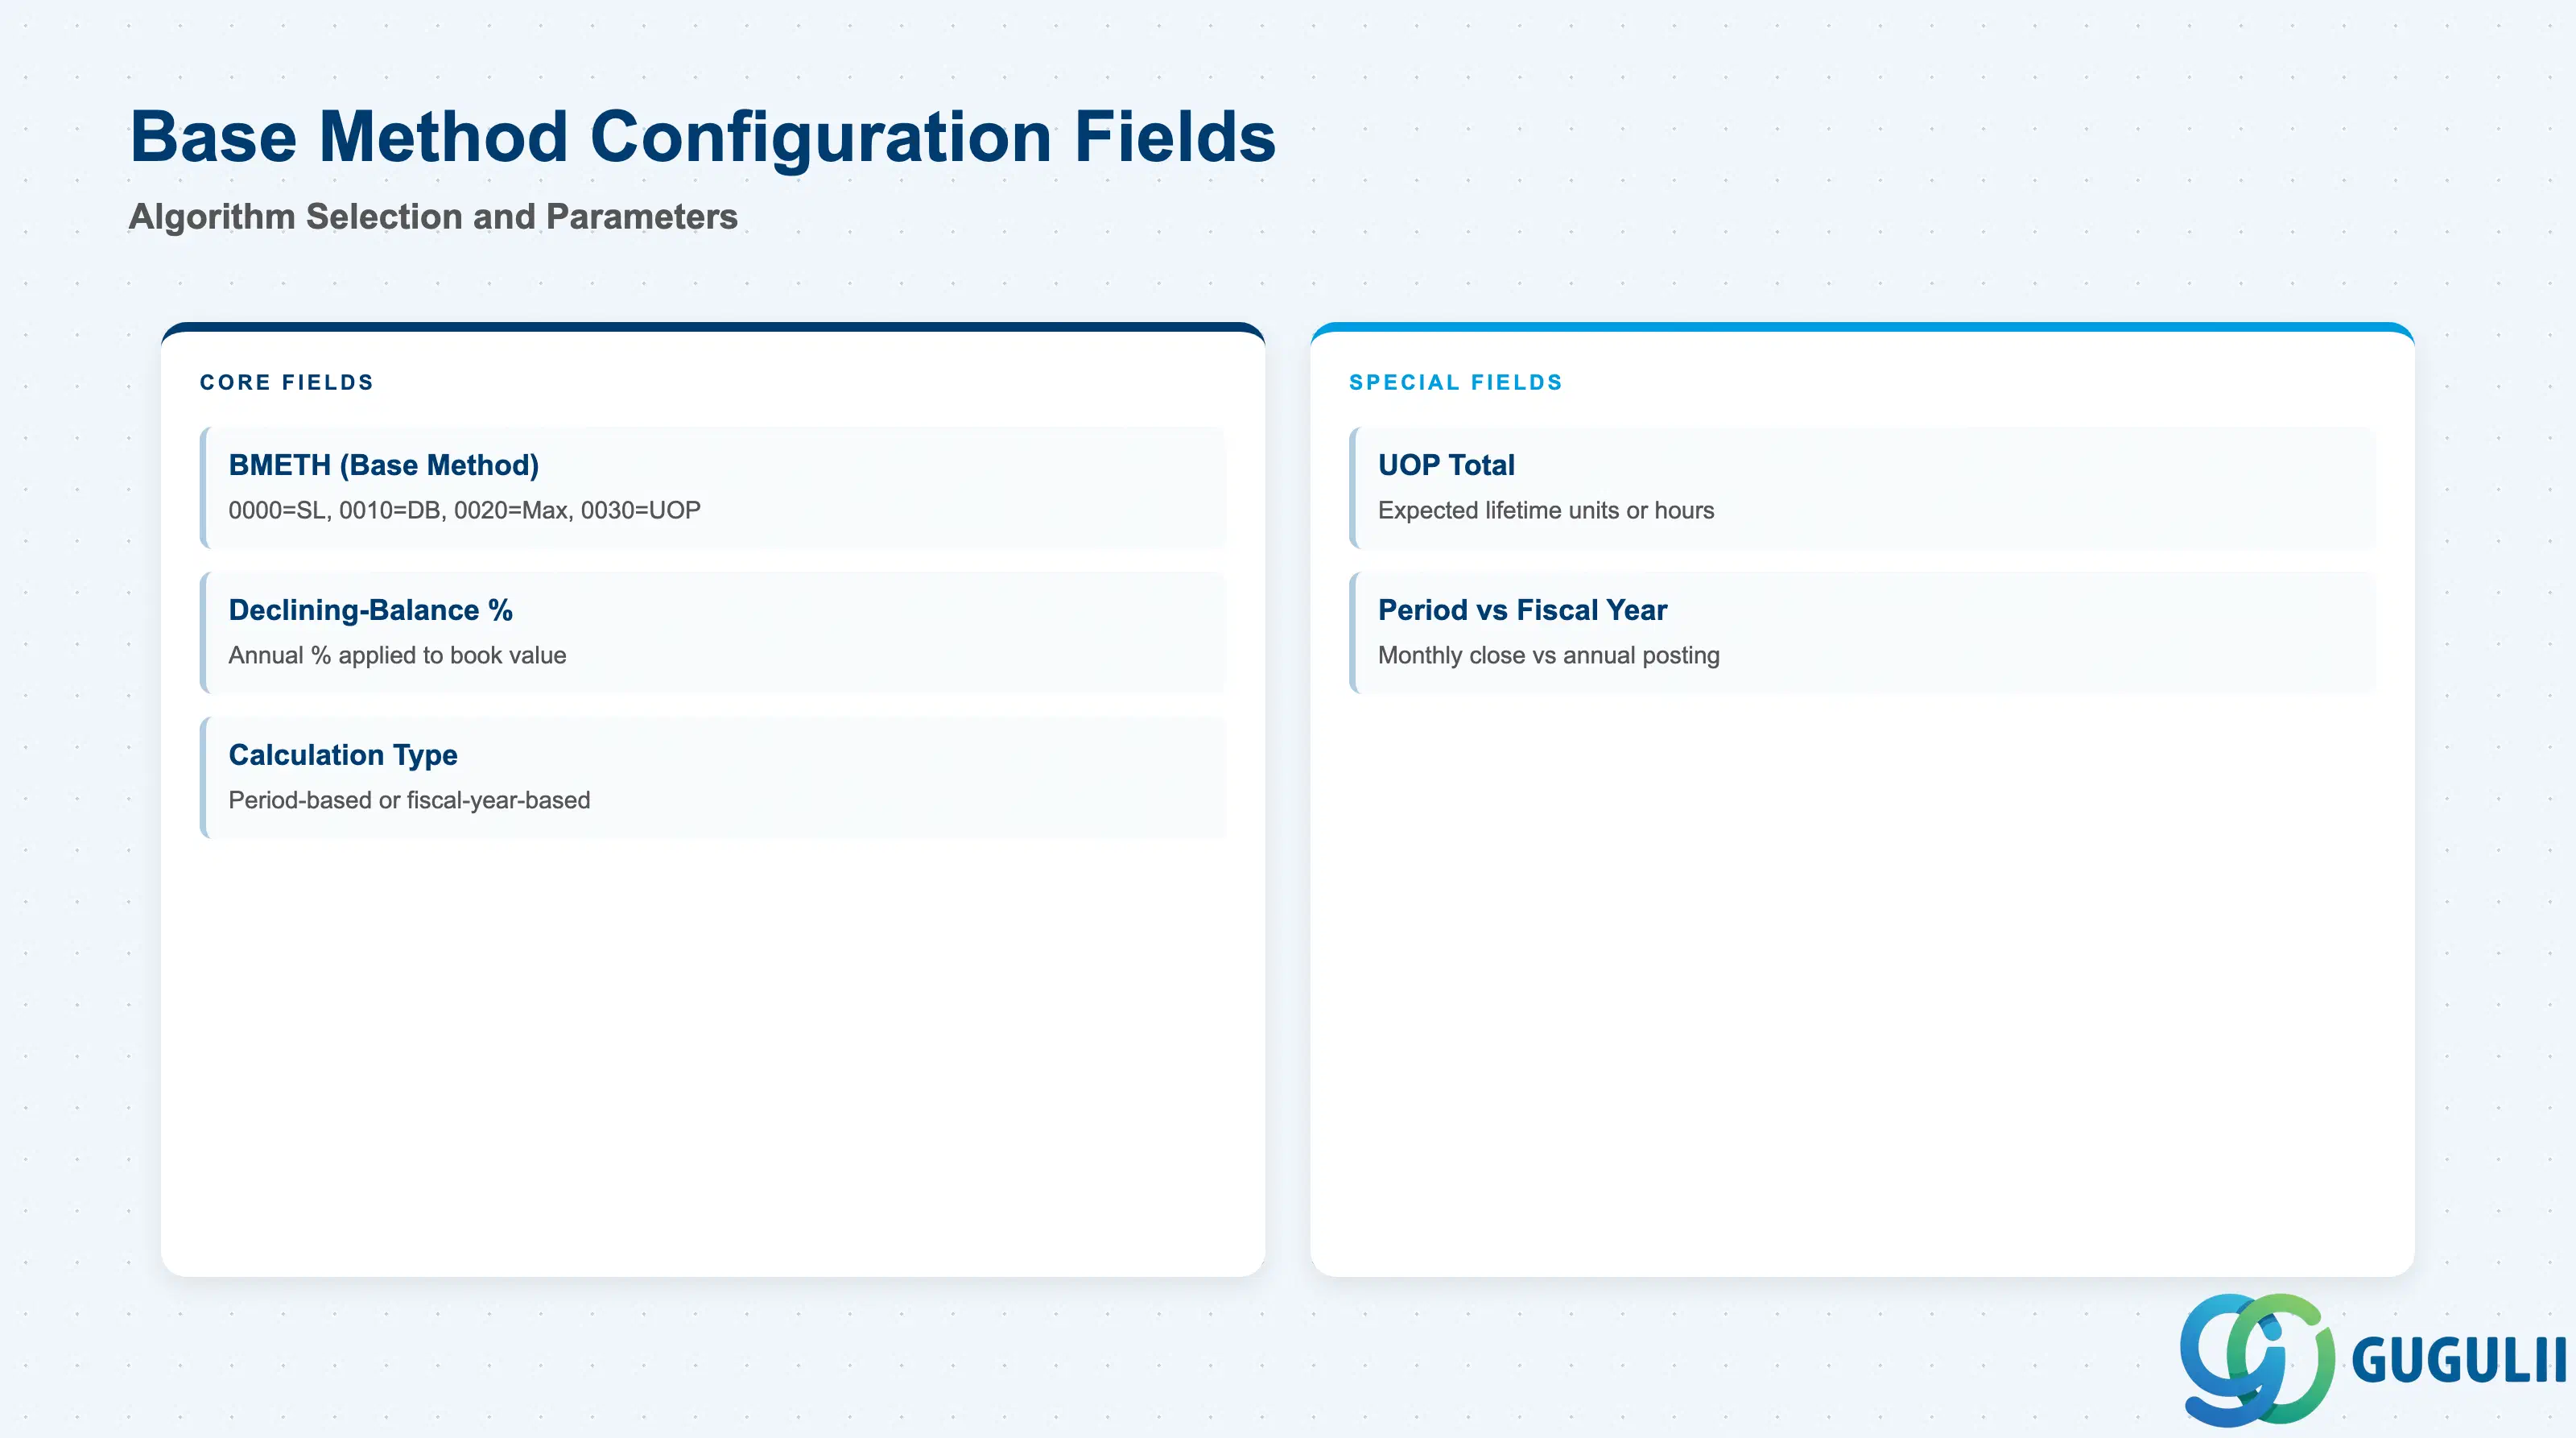Image resolution: width=2576 pixels, height=1438 pixels.
Task: Click the 'Monthly close vs annual posting' text
Action: 1549,655
